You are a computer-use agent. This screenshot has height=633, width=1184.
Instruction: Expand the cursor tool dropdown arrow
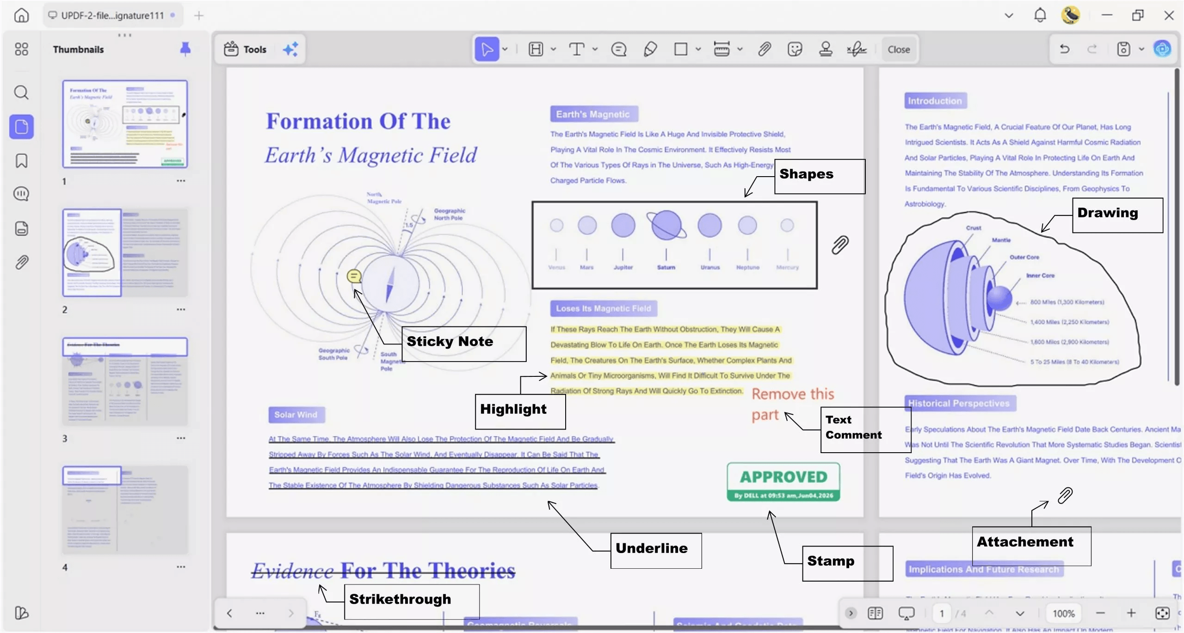505,49
